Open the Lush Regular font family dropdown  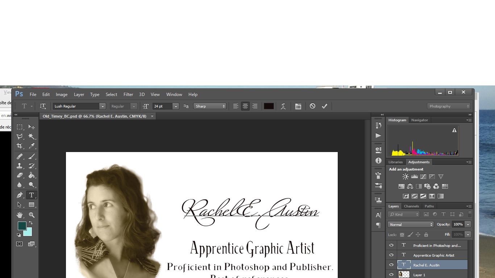(103, 106)
